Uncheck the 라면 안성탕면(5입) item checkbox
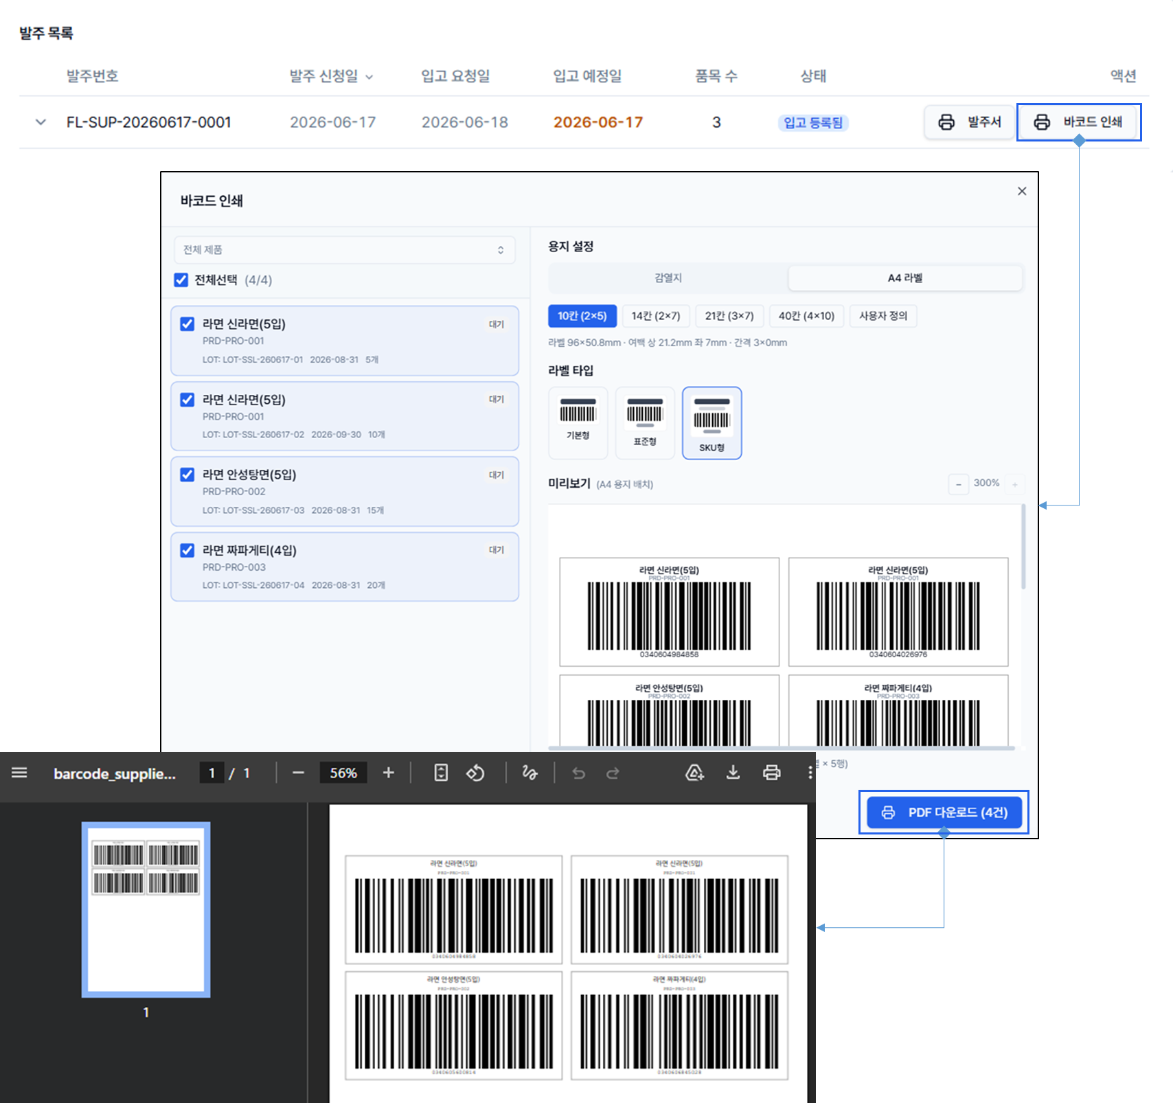 point(187,475)
